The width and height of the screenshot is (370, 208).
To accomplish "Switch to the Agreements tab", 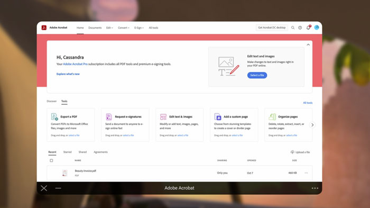I will [x=100, y=152].
